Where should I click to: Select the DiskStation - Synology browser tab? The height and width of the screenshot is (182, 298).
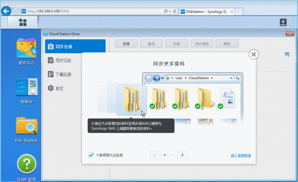pyautogui.click(x=207, y=12)
